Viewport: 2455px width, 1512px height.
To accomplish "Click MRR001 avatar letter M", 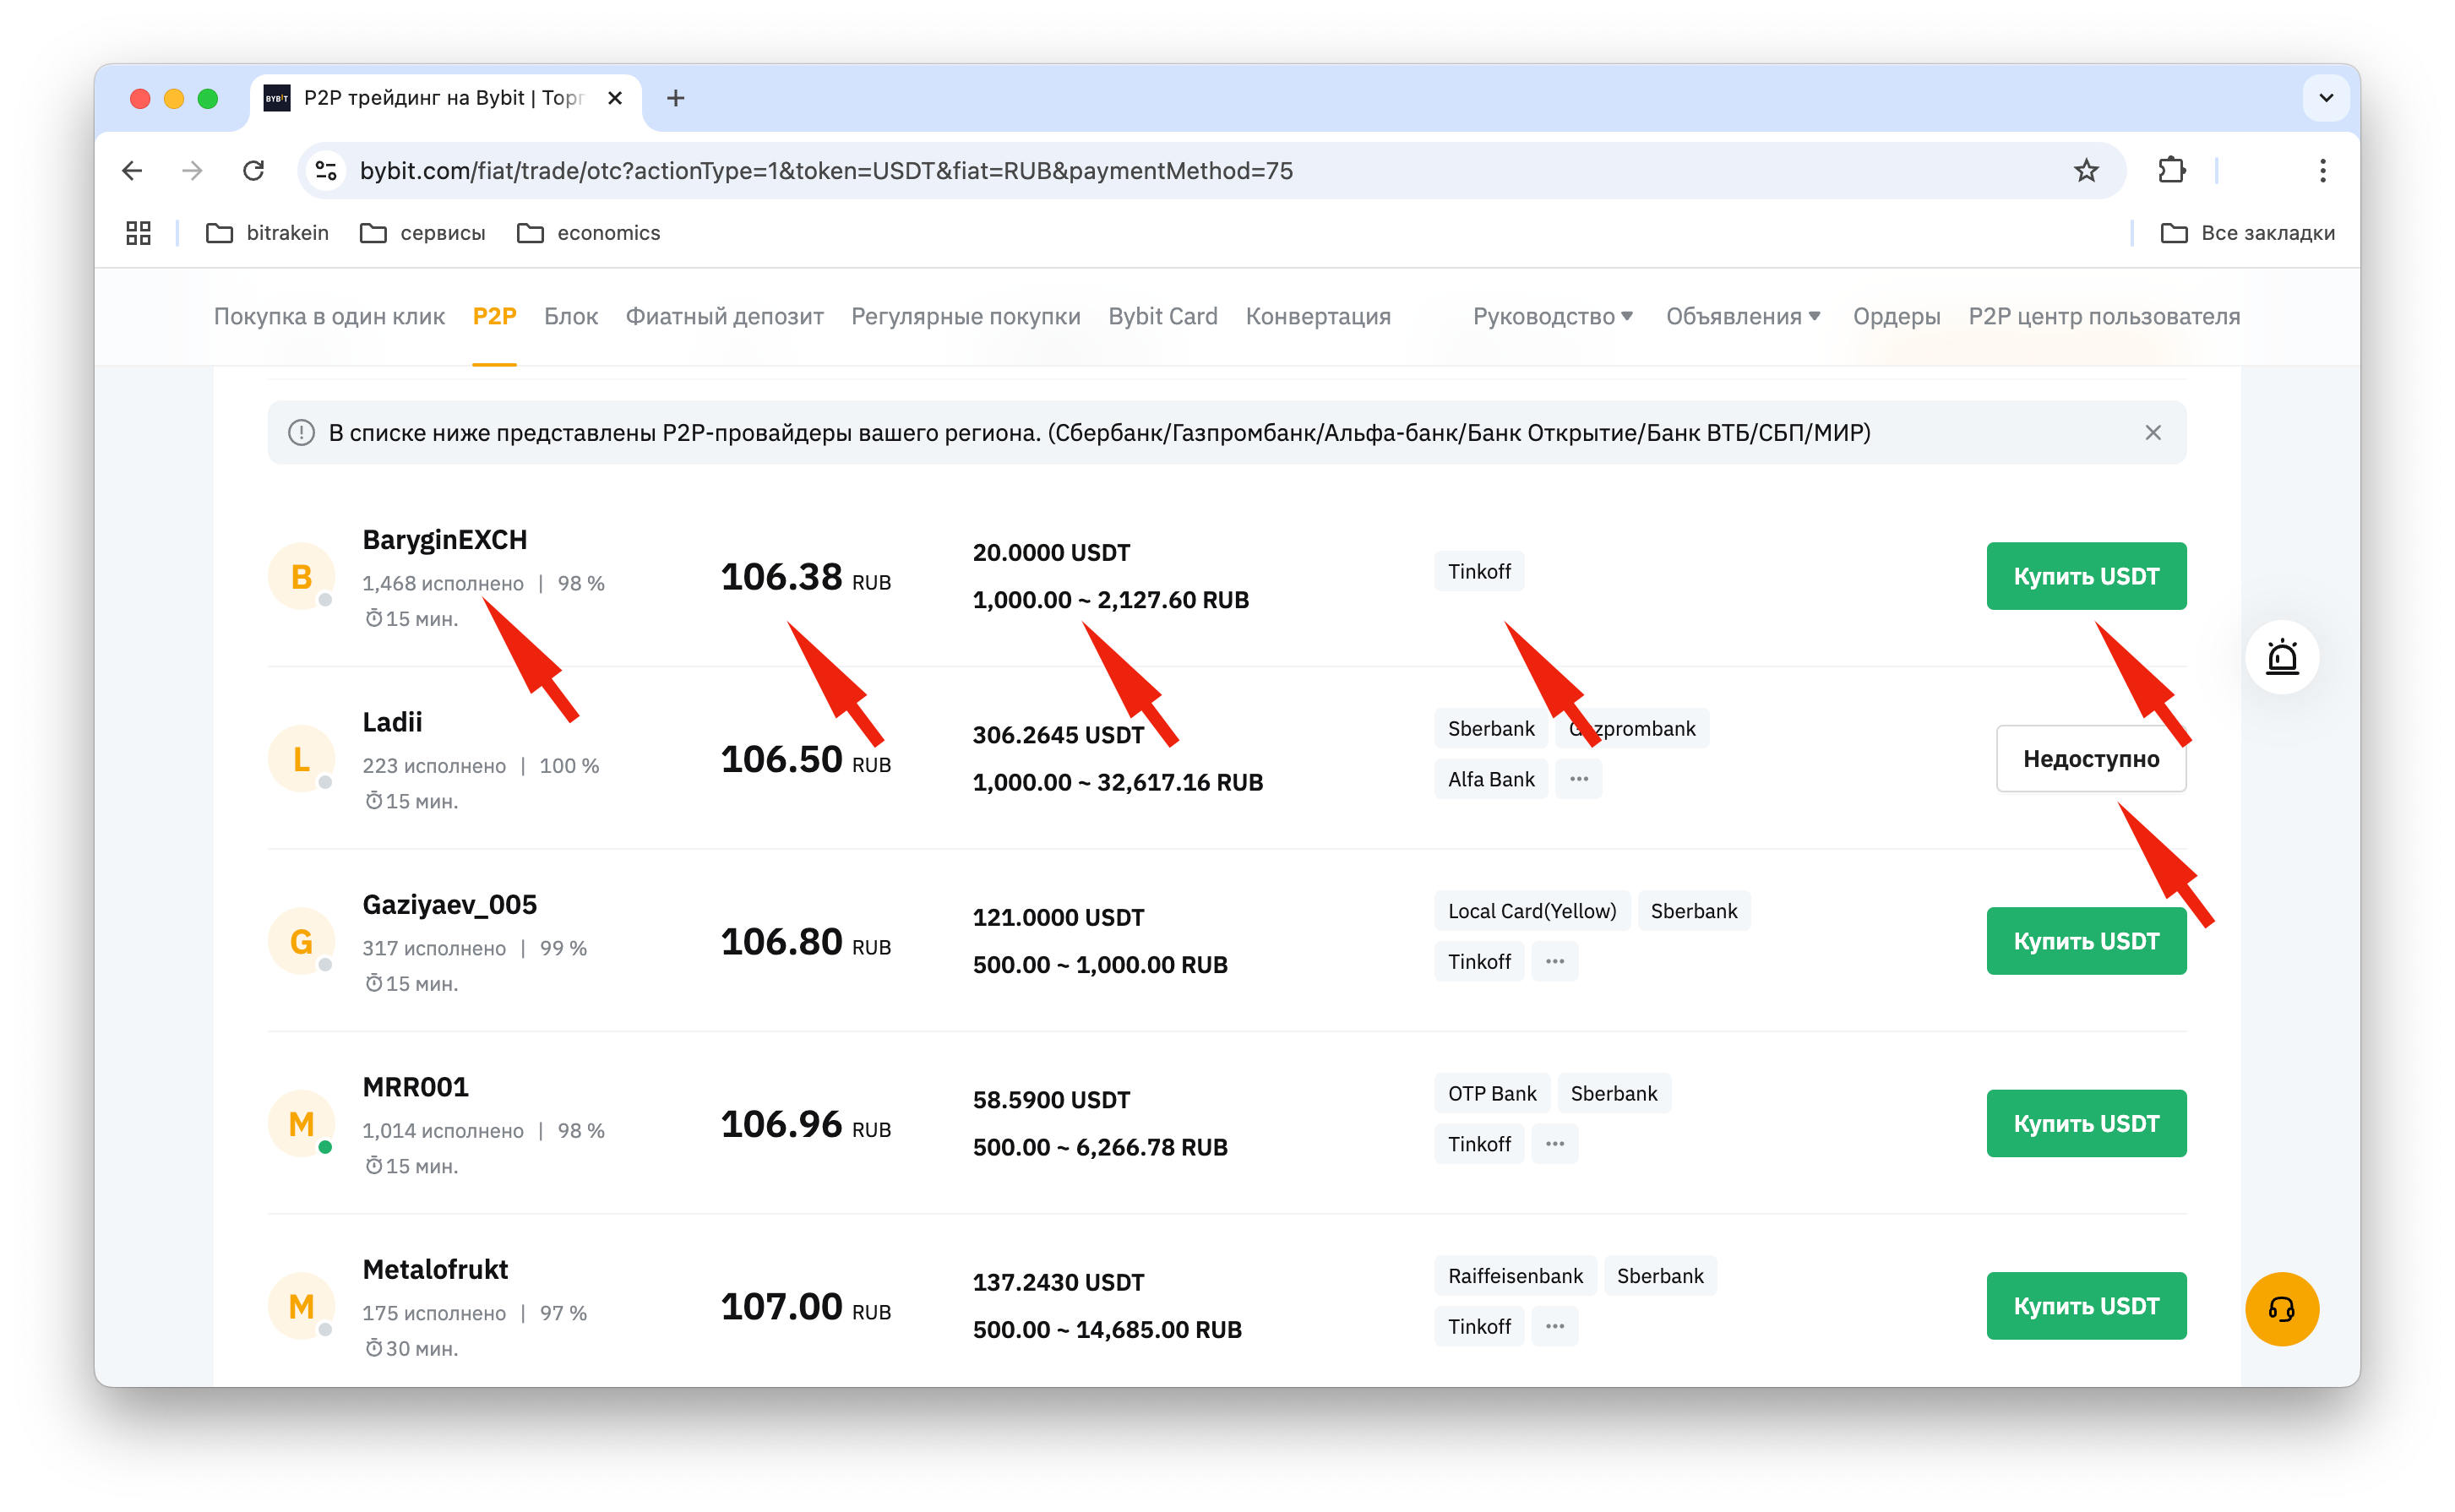I will (x=301, y=1124).
